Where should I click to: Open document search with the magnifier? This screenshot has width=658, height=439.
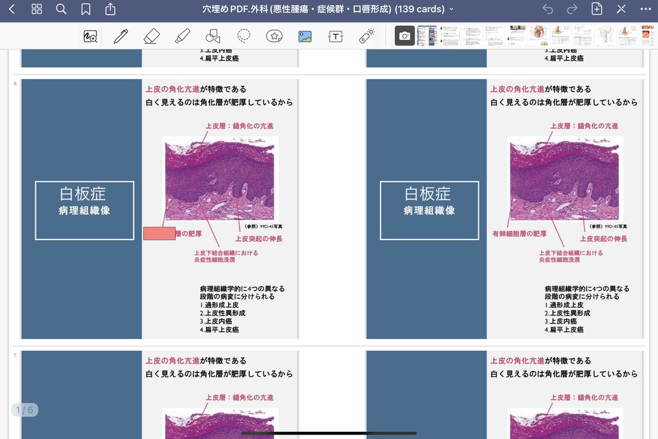(x=61, y=9)
